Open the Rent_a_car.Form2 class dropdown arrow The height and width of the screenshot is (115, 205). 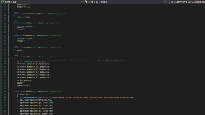164,2
